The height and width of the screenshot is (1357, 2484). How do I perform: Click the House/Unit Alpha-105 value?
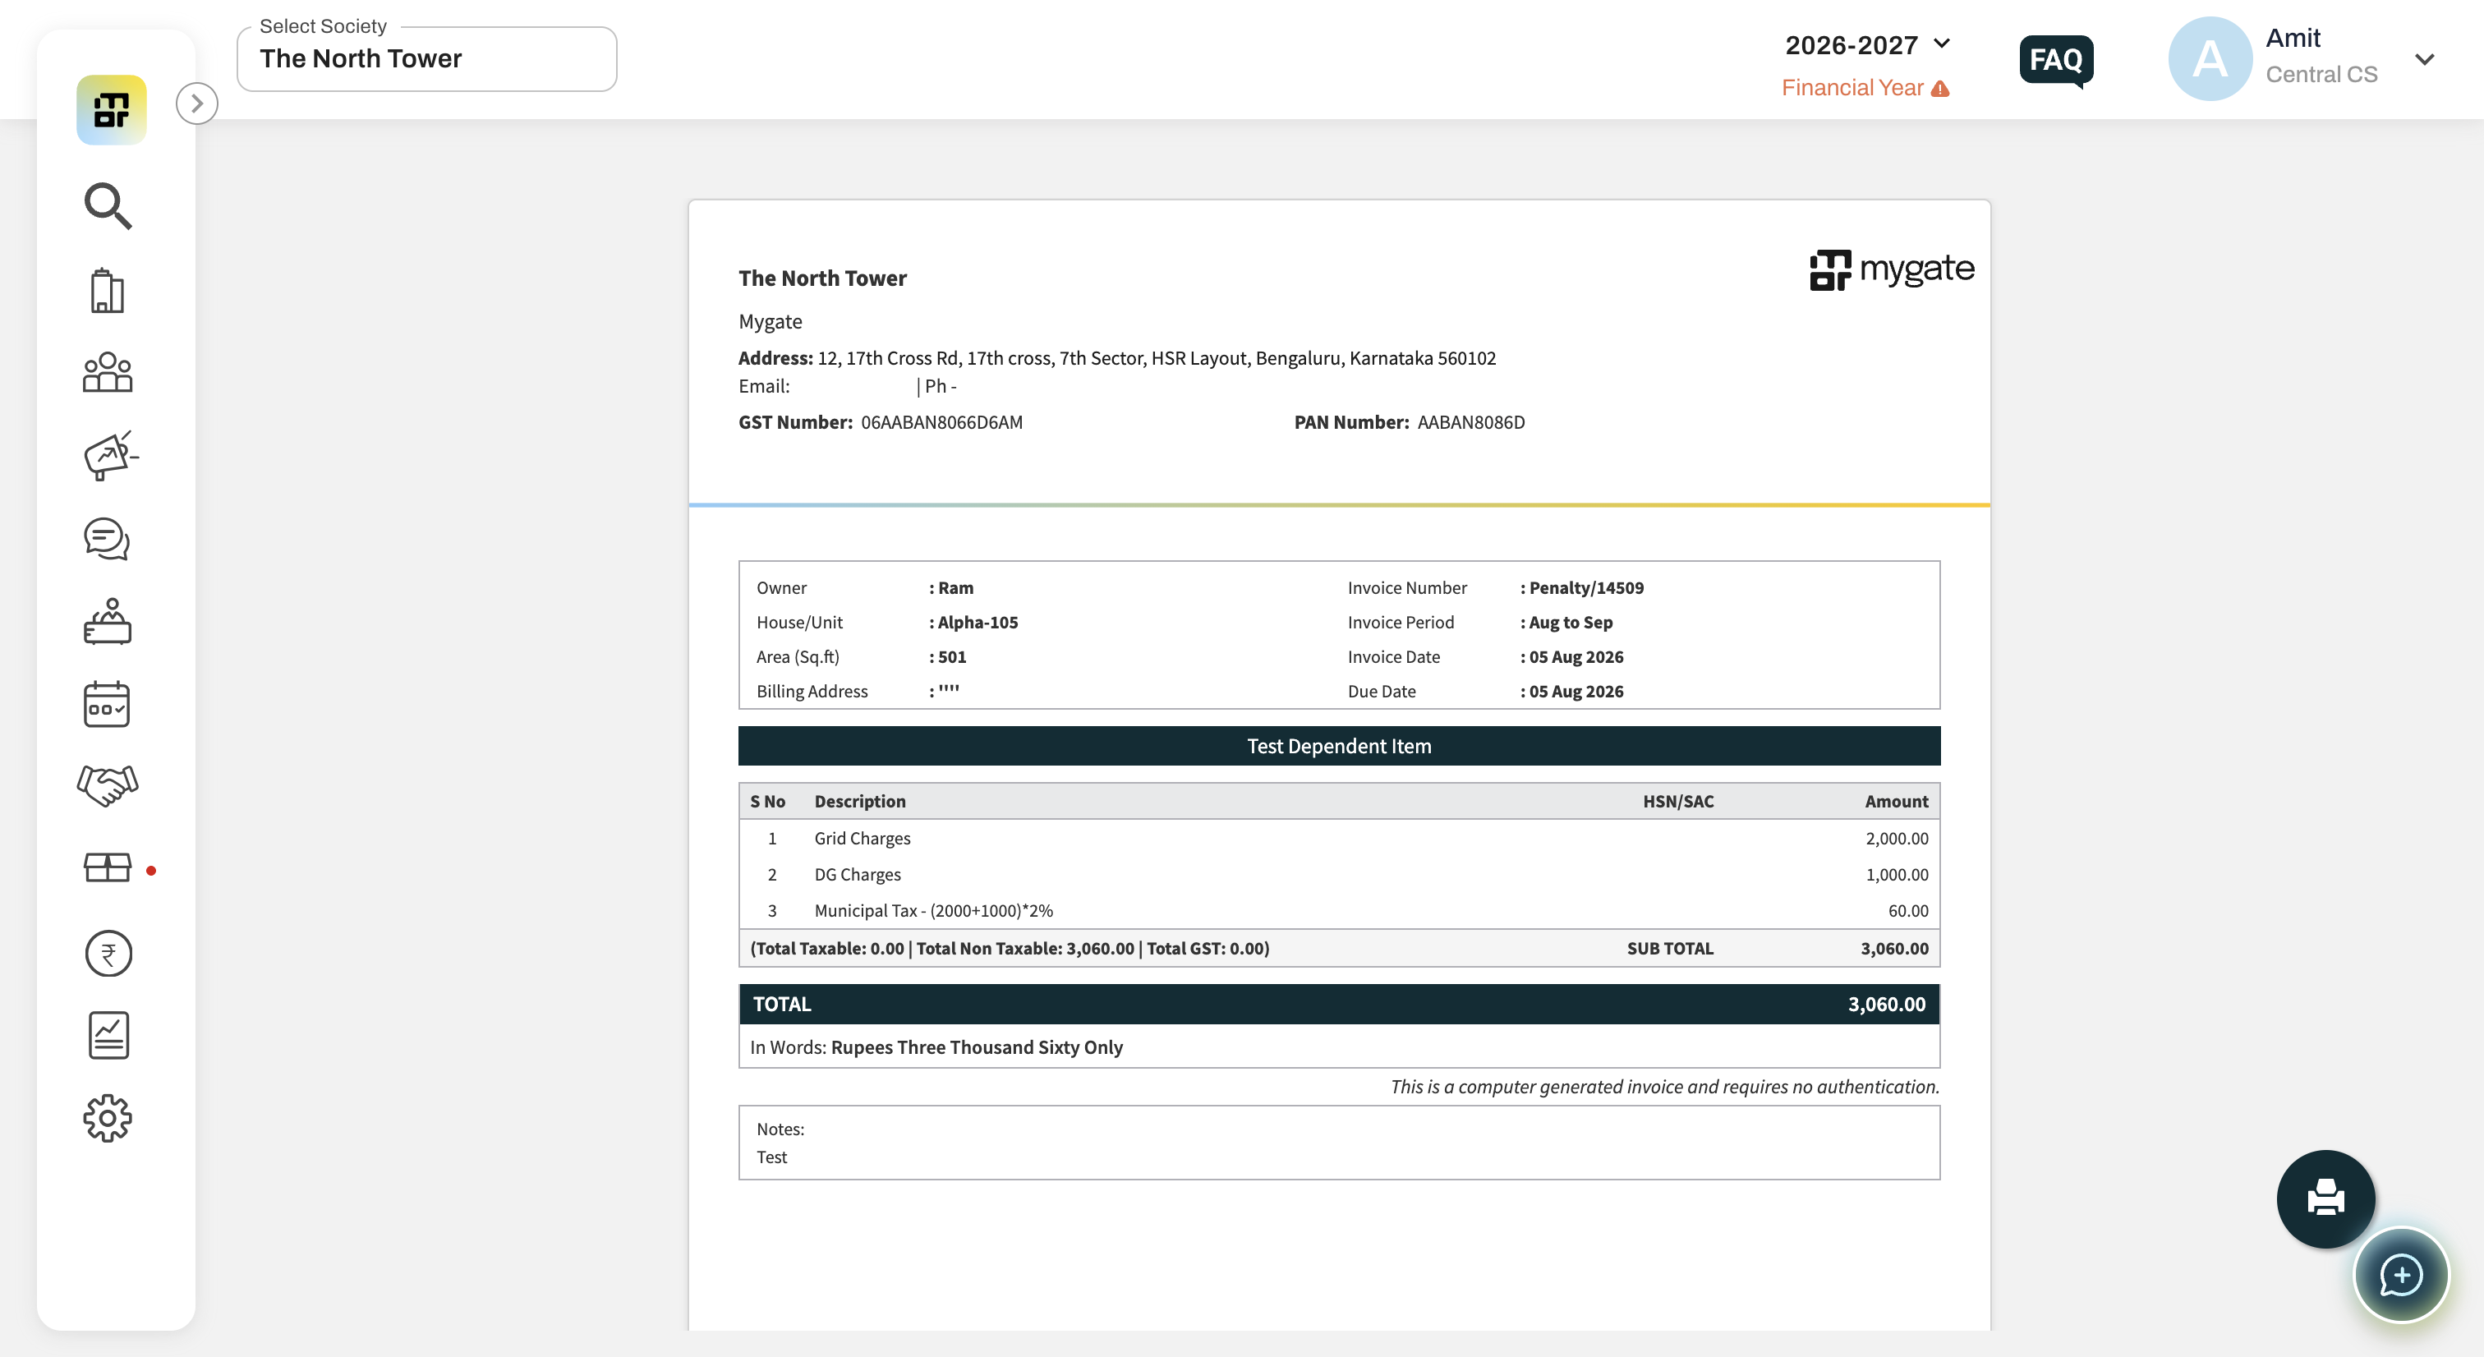tap(977, 622)
